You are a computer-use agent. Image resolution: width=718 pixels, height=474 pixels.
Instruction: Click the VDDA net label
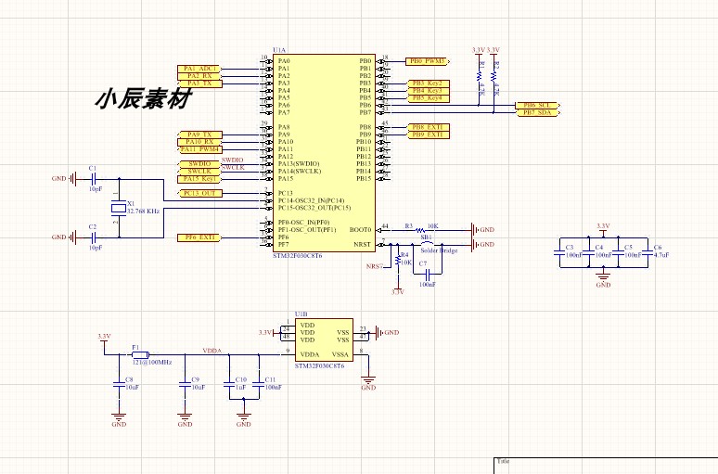212,351
